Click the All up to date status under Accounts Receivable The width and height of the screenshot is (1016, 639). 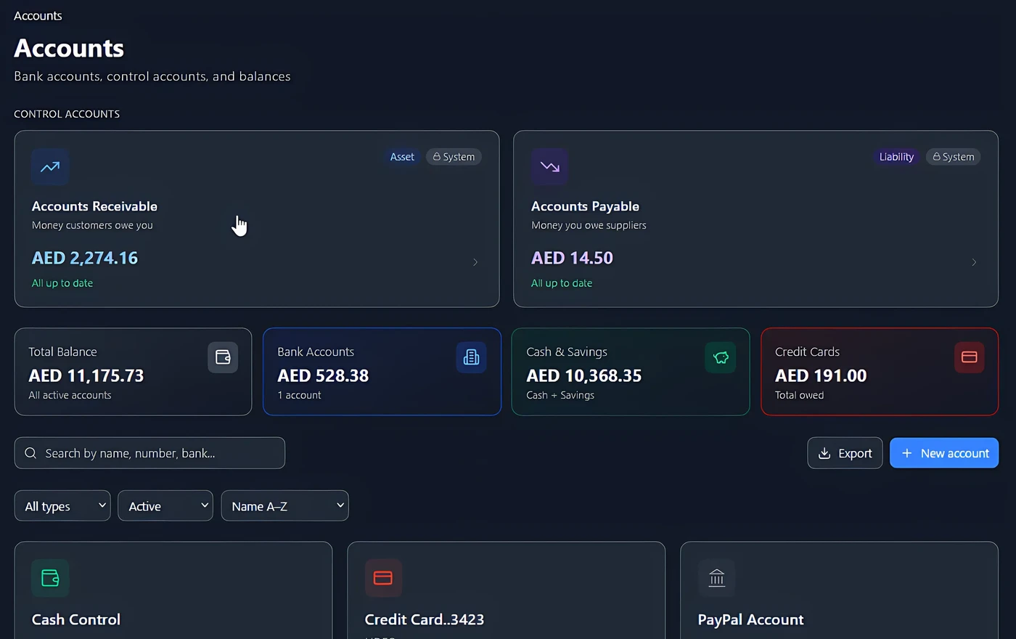click(62, 283)
